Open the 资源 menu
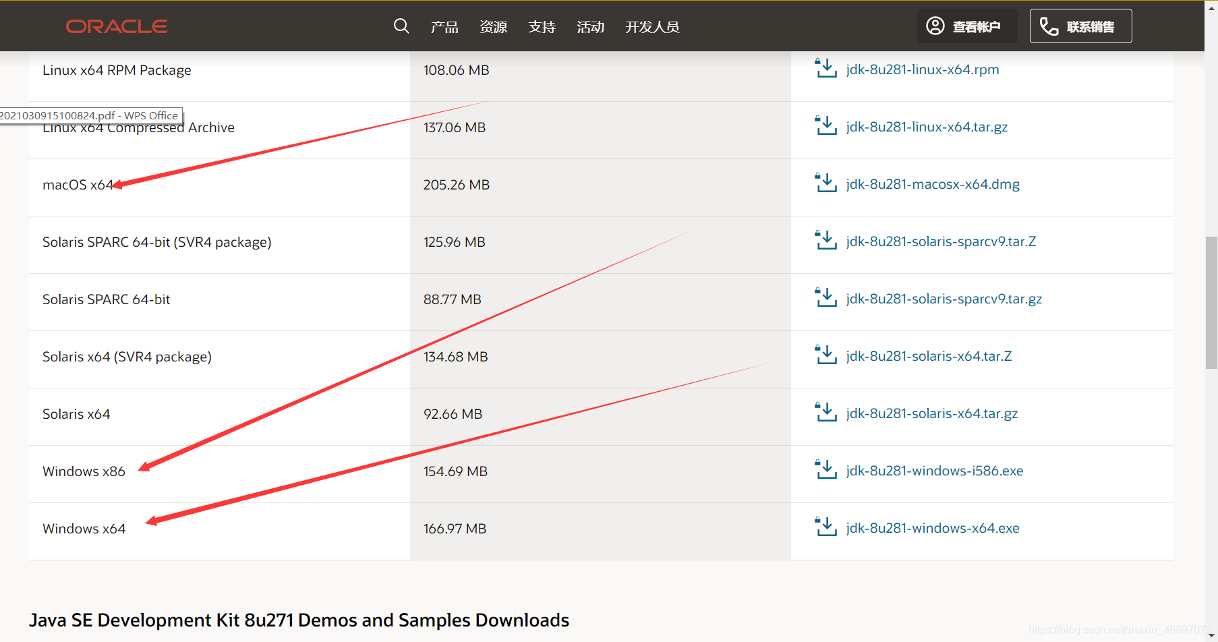 (493, 27)
